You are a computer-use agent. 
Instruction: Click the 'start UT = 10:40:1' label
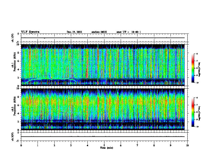[129, 32]
